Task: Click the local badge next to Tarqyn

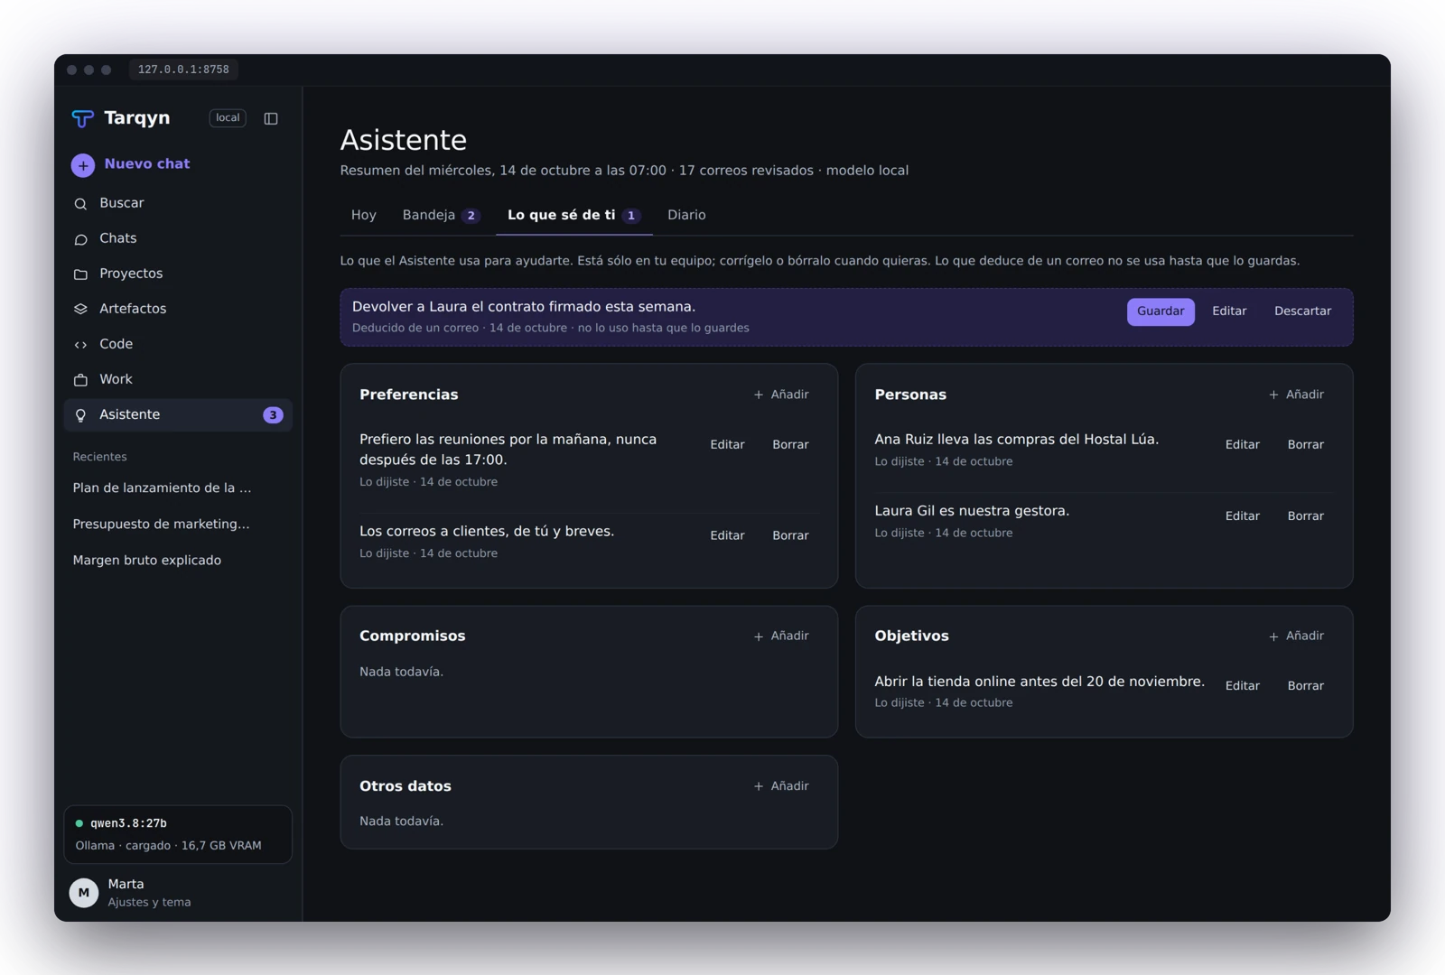Action: tap(228, 118)
